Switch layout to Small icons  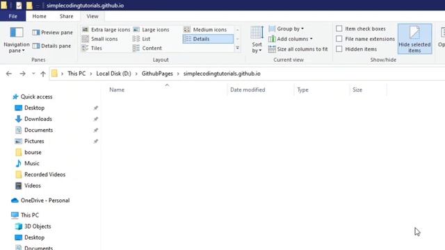point(99,39)
